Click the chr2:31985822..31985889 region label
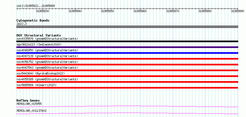 36,6
